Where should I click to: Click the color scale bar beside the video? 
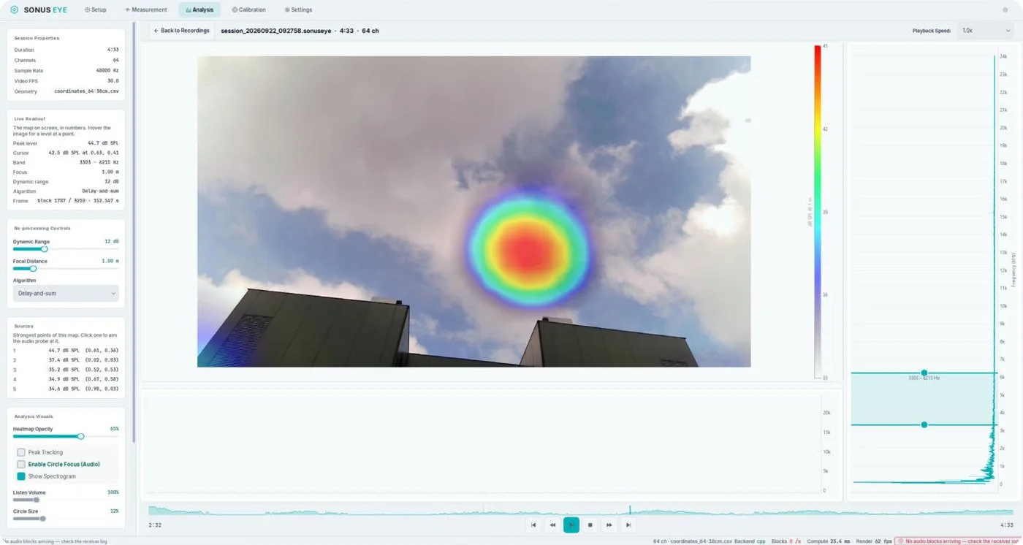coord(818,212)
